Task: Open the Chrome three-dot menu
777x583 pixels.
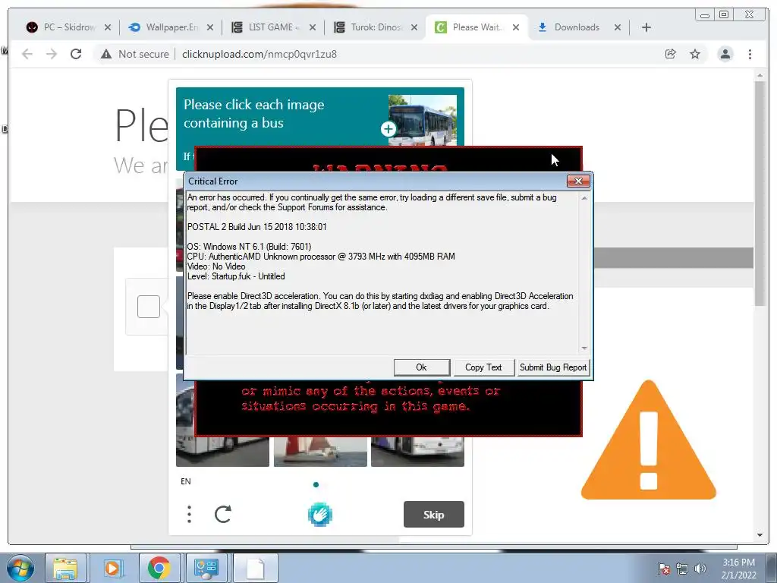Action: pyautogui.click(x=750, y=54)
